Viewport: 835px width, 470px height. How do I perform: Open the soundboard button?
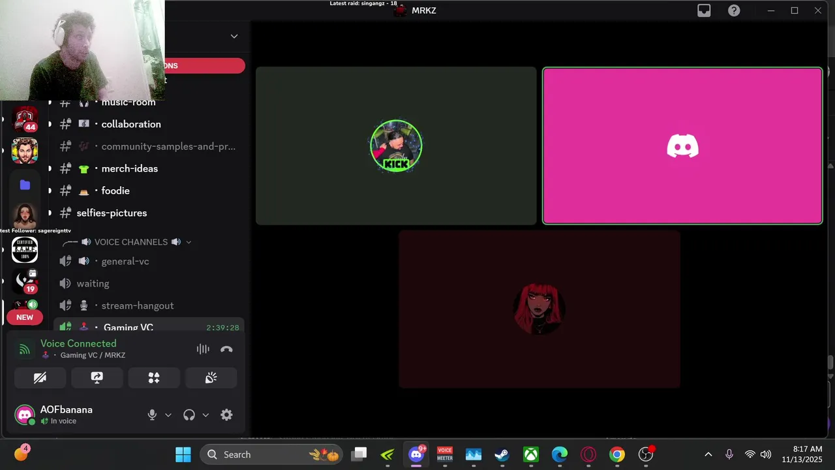click(211, 378)
